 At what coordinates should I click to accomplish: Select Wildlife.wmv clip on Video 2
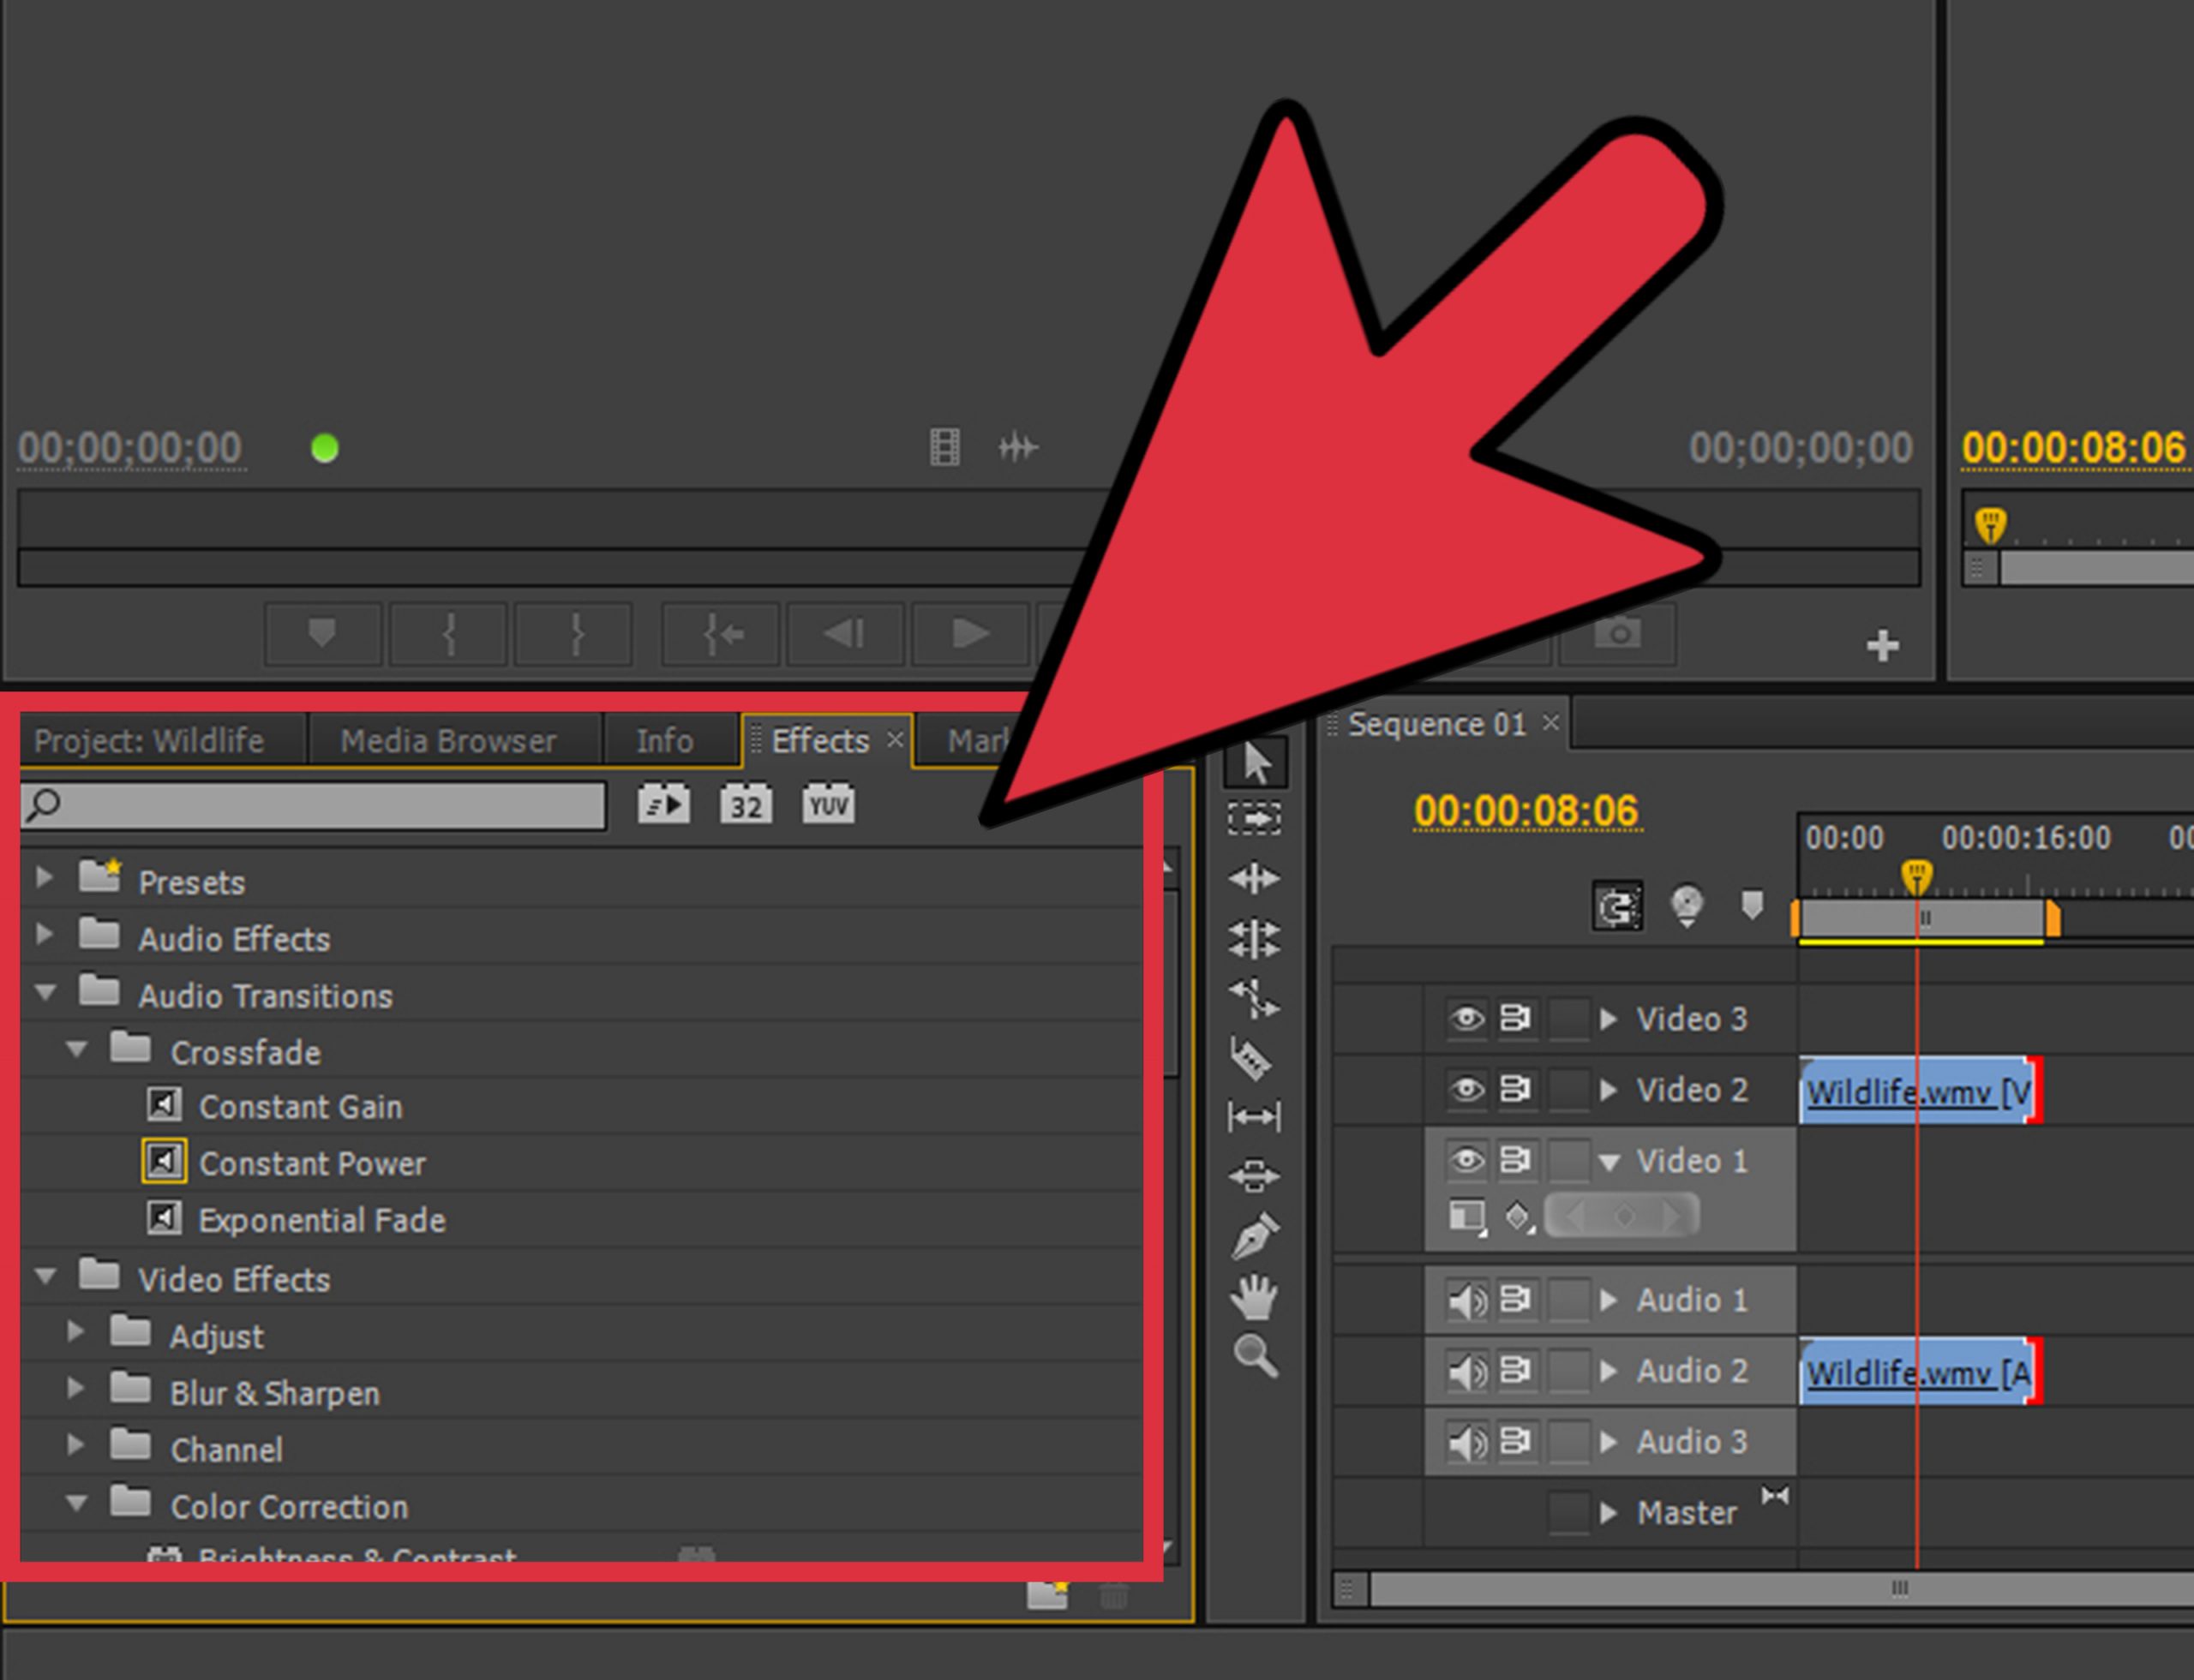click(1919, 1091)
